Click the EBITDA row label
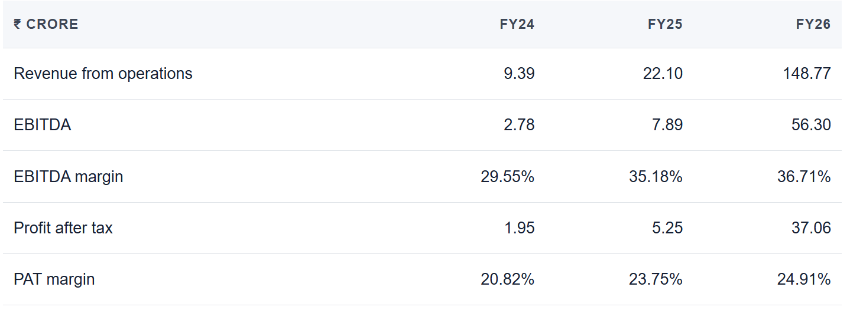 pos(42,125)
